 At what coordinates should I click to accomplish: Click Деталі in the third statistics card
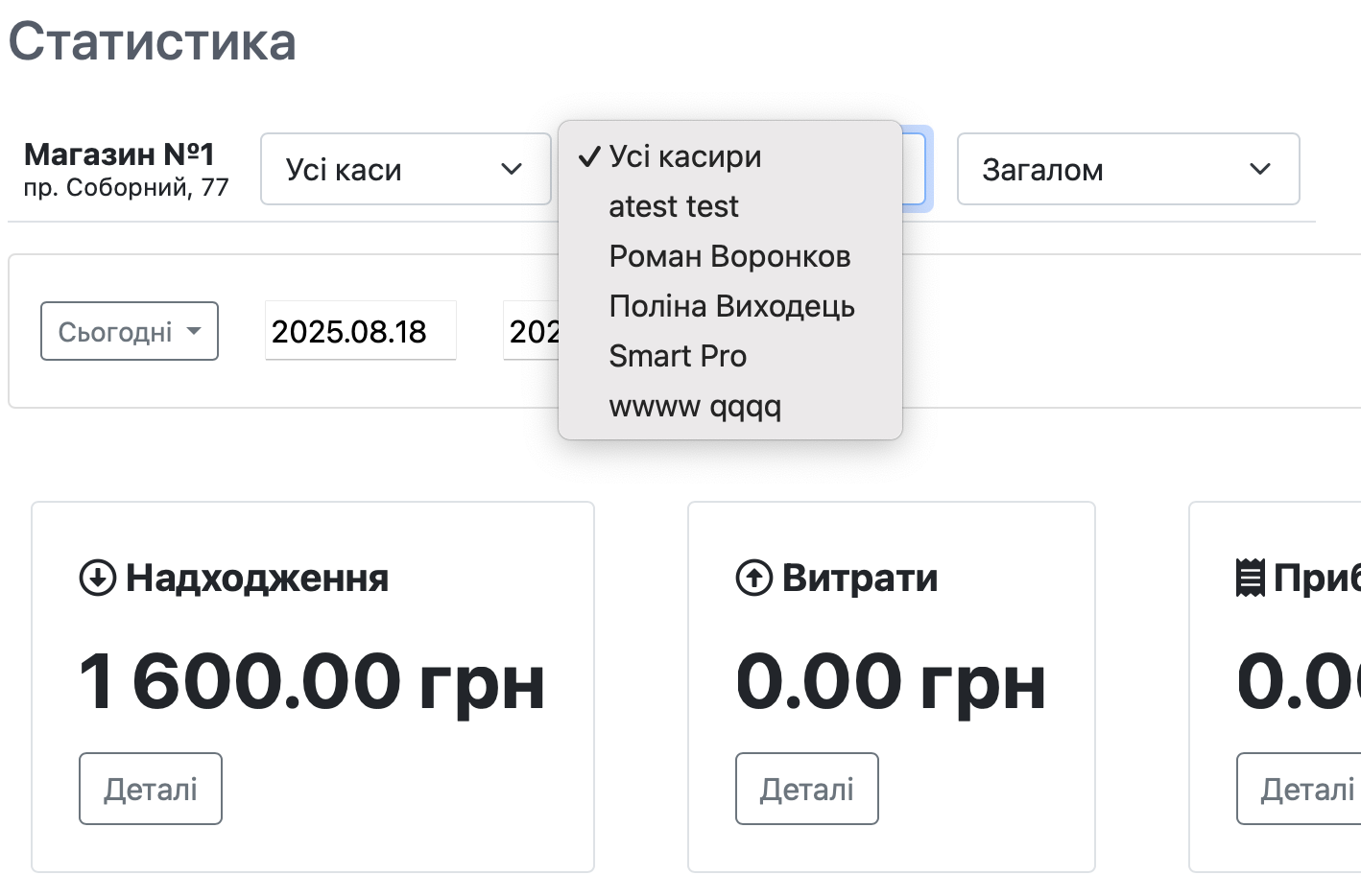[x=1305, y=789]
